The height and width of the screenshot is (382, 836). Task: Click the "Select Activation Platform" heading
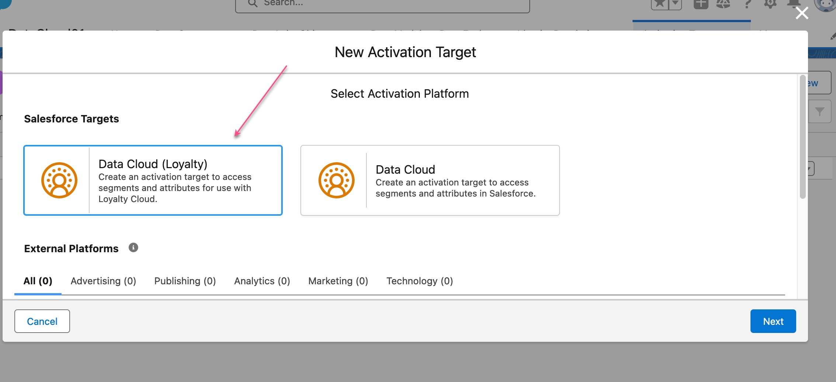[x=400, y=94]
